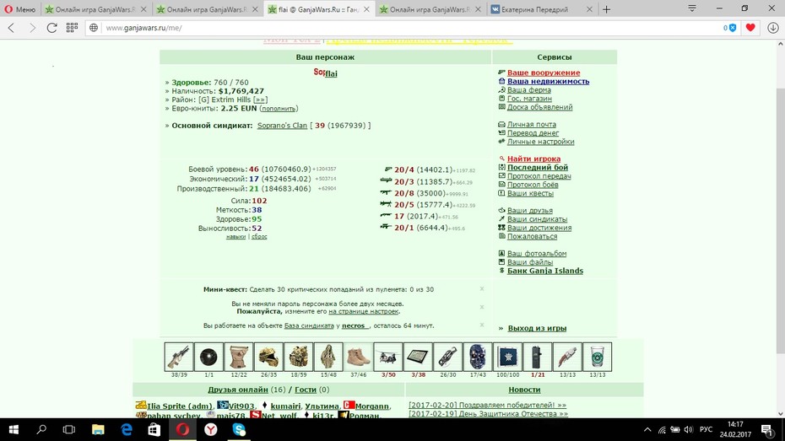Open the folding knife item slot 26/30

coord(448,357)
